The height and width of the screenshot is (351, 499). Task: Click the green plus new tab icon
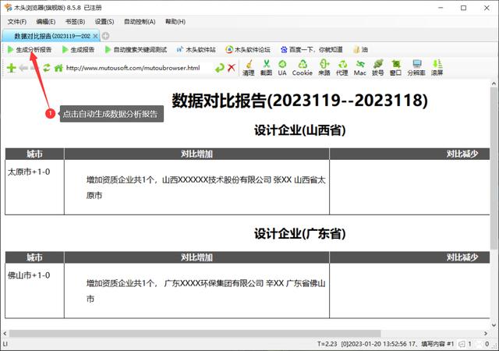[x=11, y=68]
